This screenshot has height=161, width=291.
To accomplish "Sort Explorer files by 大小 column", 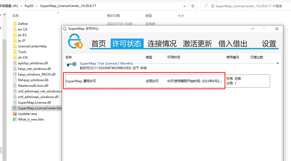I will click(186, 16).
